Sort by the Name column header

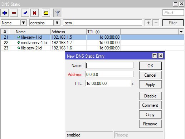[x=33, y=32]
